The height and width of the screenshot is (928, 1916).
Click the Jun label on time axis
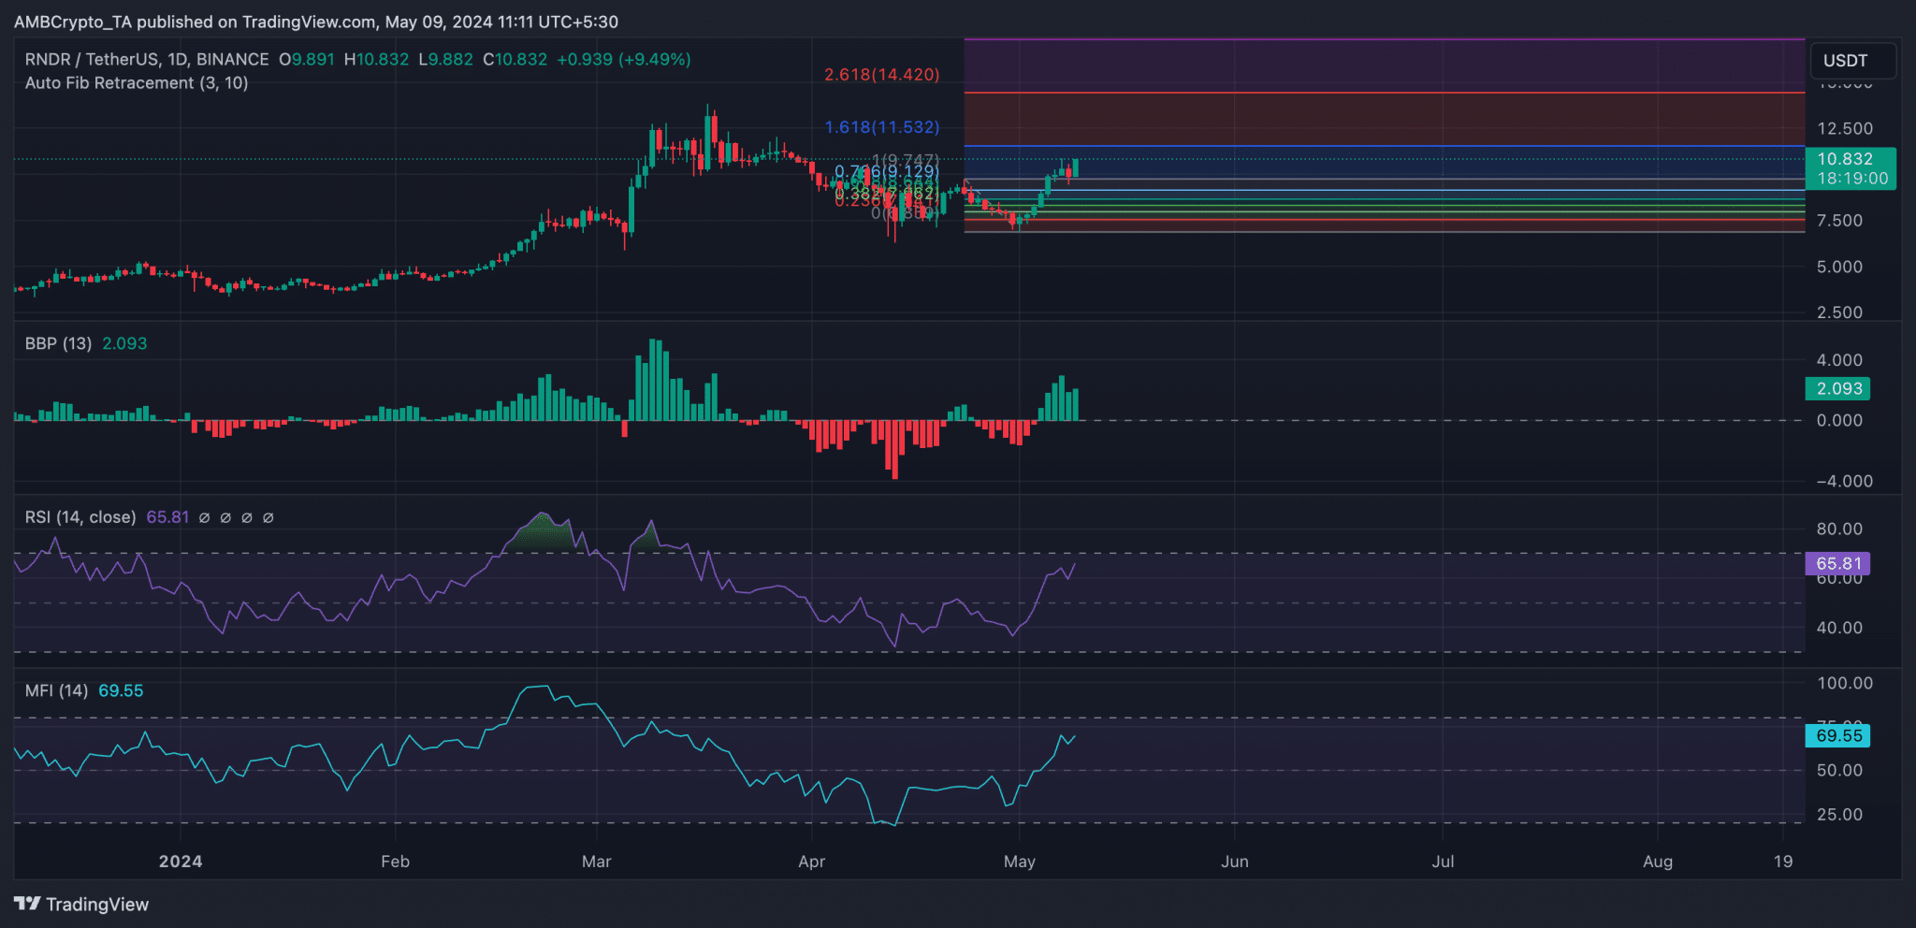pos(1235,862)
